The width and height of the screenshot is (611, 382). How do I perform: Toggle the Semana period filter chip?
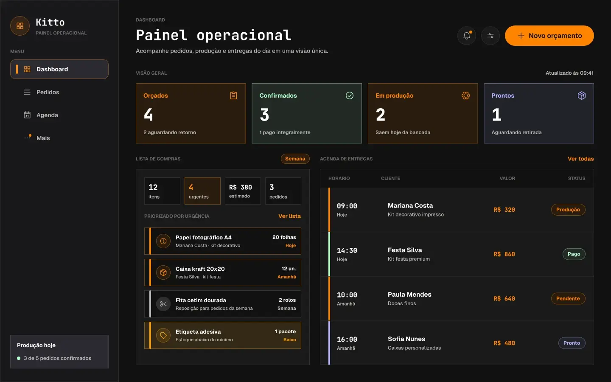(295, 159)
